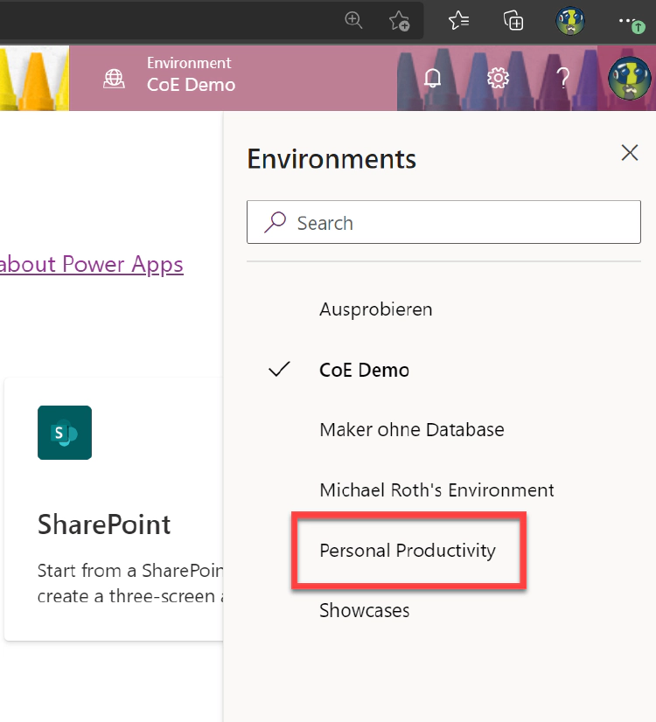Screen dimensions: 656x722
Task: Select the Ausprobieren environment
Action: [376, 309]
